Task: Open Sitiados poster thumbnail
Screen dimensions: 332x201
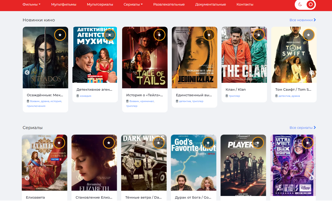Action: [x=45, y=57]
